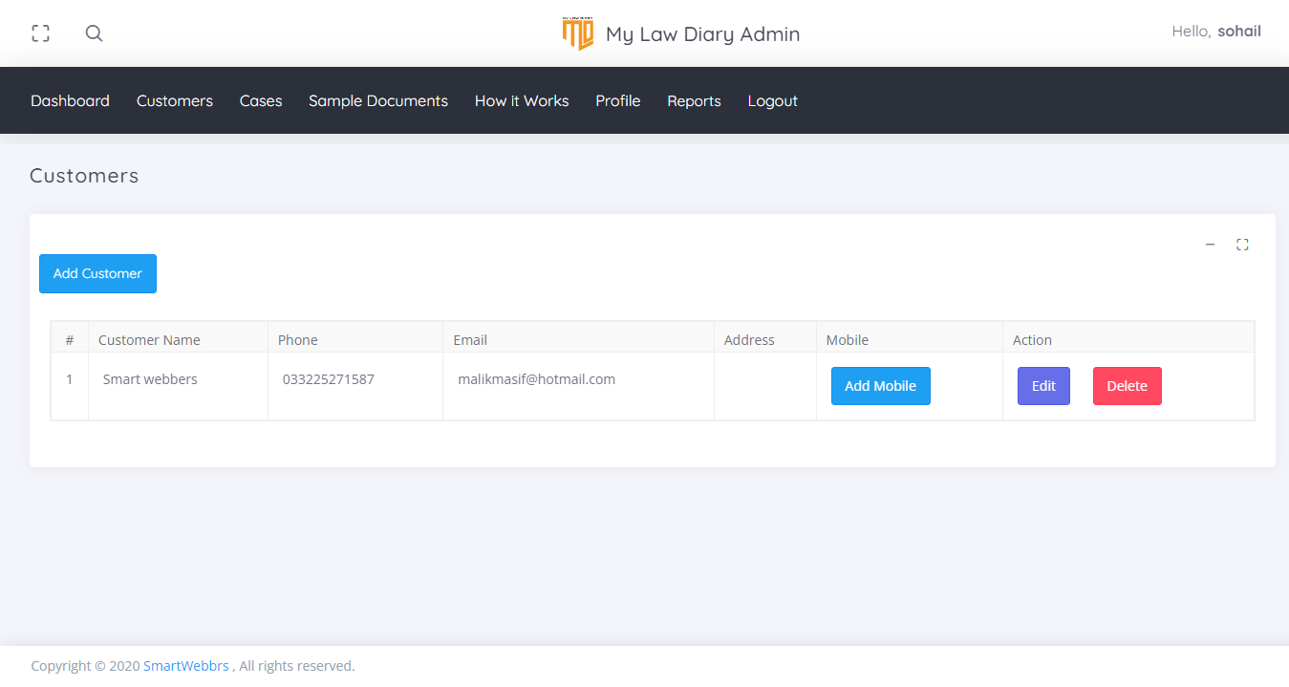Click Logout in the navigation bar
This screenshot has height=687, width=1289.
tap(772, 100)
